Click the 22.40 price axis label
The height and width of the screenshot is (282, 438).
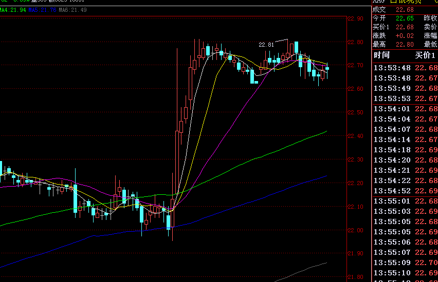355,136
